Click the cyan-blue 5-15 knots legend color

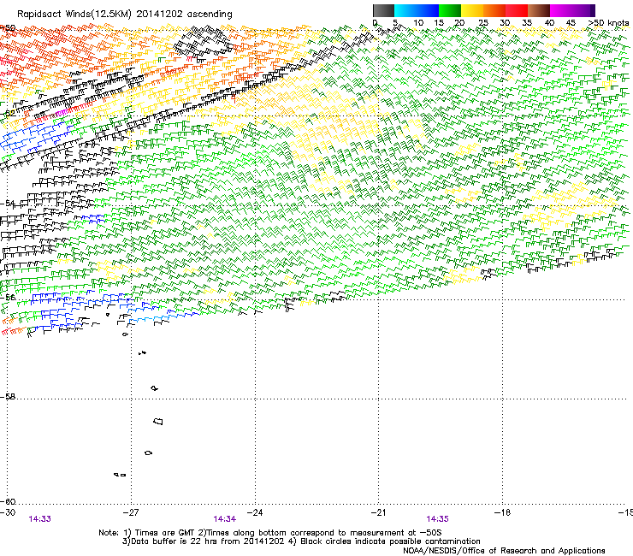pyautogui.click(x=417, y=10)
